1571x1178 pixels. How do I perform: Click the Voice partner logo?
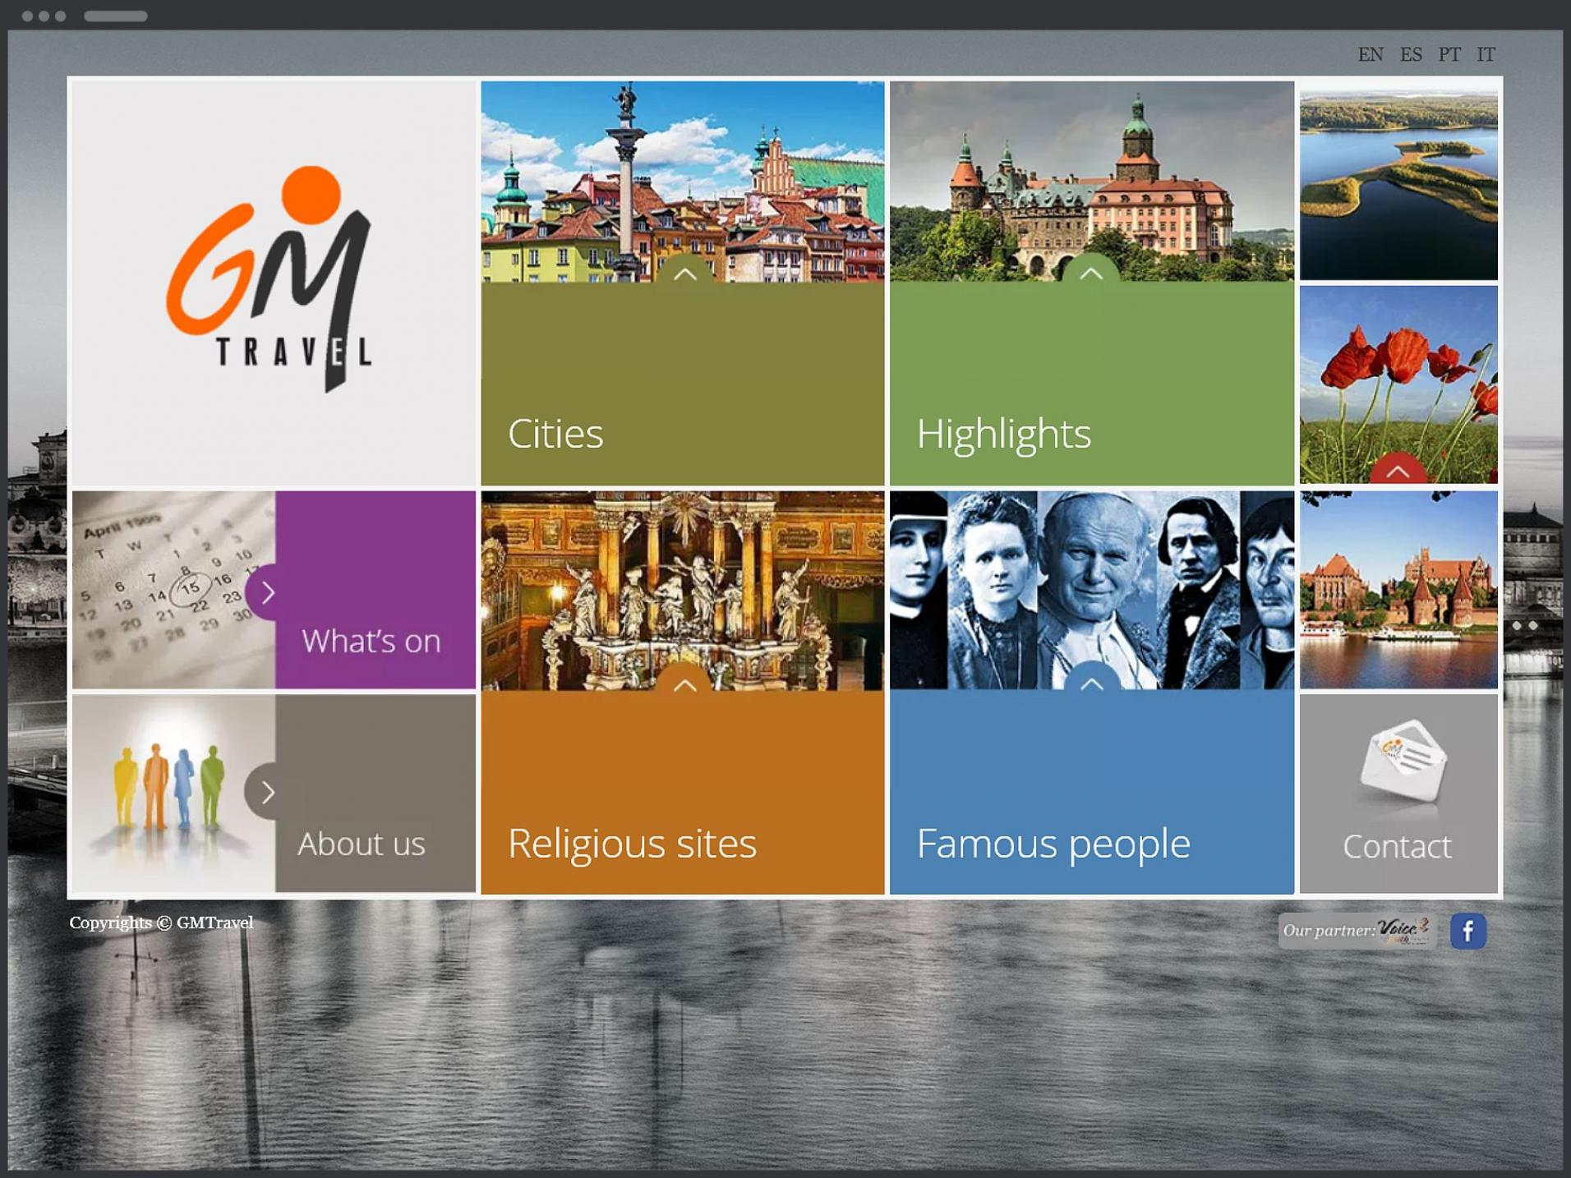tap(1403, 930)
